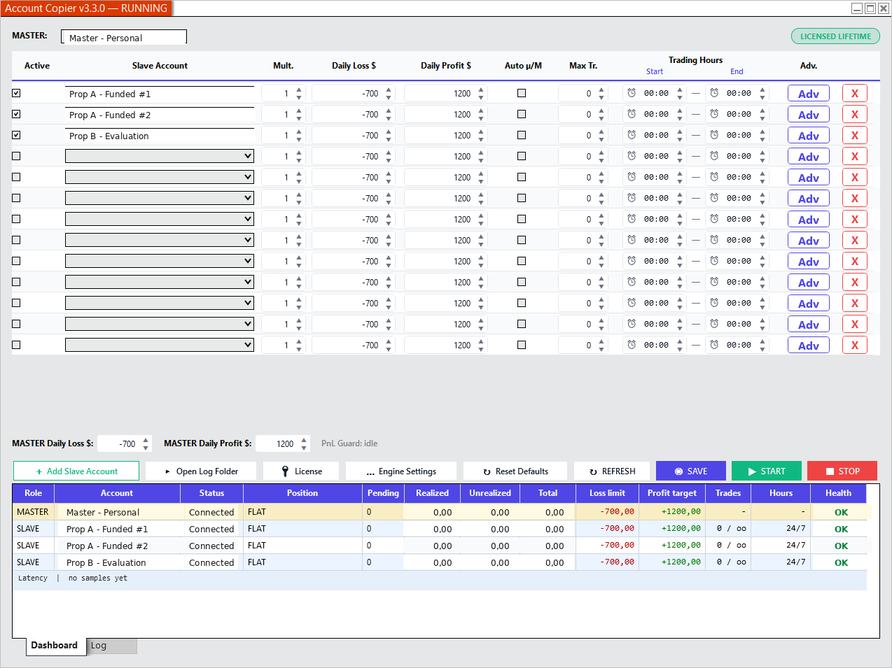
Task: Decrease MASTER Daily Profit value
Action: click(x=304, y=448)
